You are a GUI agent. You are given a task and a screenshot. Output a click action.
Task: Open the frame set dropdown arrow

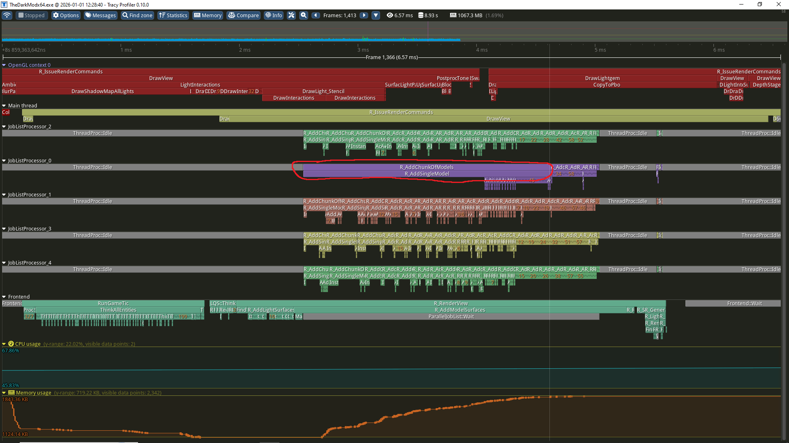click(x=376, y=15)
